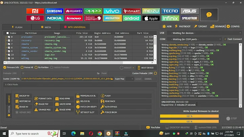Open the Fastboot tool
The width and height of the screenshot is (244, 137).
[183, 26]
